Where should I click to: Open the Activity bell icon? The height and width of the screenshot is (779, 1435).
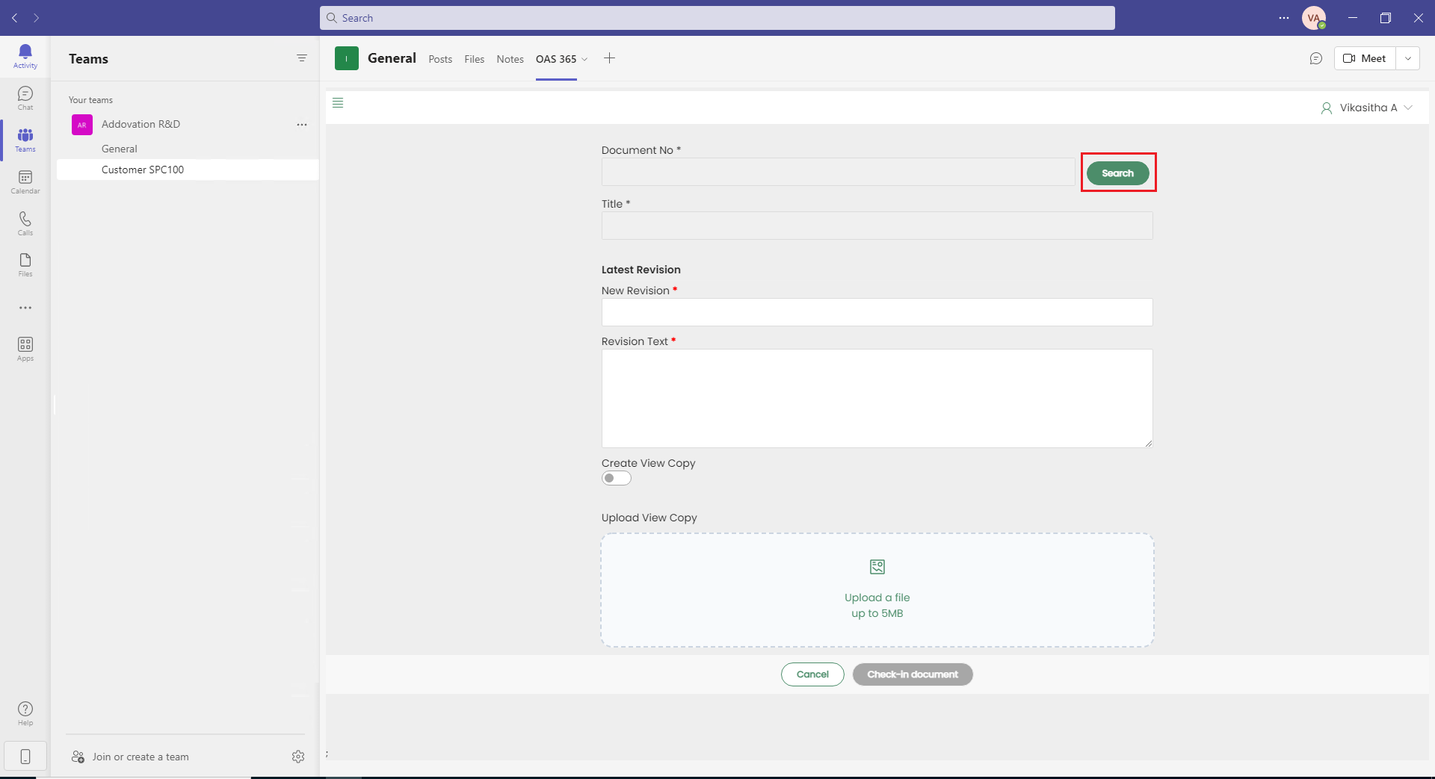25,55
